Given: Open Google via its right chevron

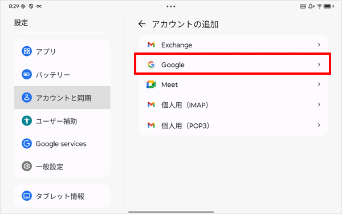Looking at the screenshot, I should coord(319,64).
